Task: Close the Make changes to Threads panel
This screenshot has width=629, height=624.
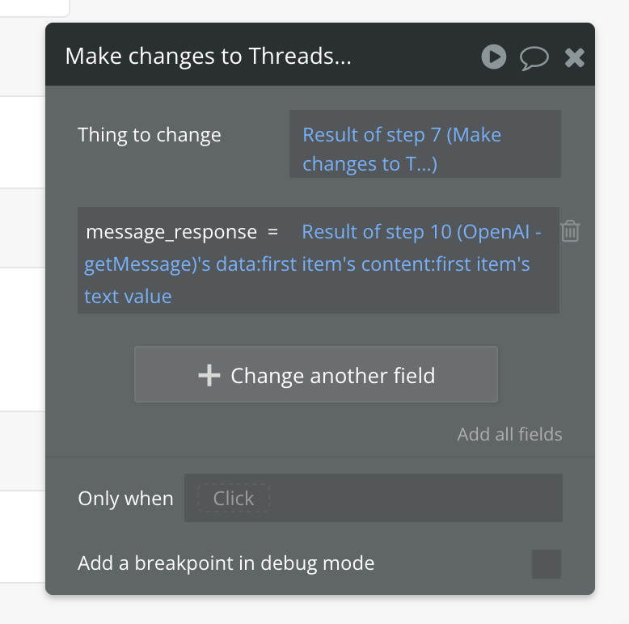Action: [x=574, y=57]
